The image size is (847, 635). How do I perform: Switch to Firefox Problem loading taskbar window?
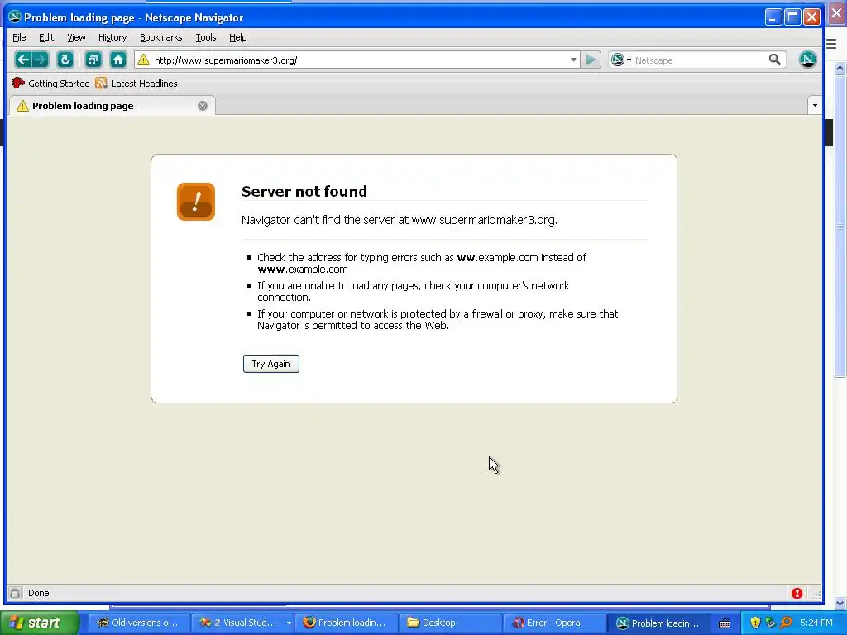point(347,623)
